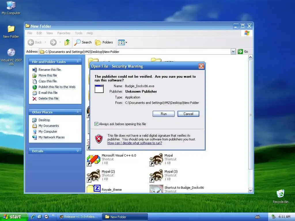Click Move this file
The width and height of the screenshot is (295, 221).
tap(48, 75)
